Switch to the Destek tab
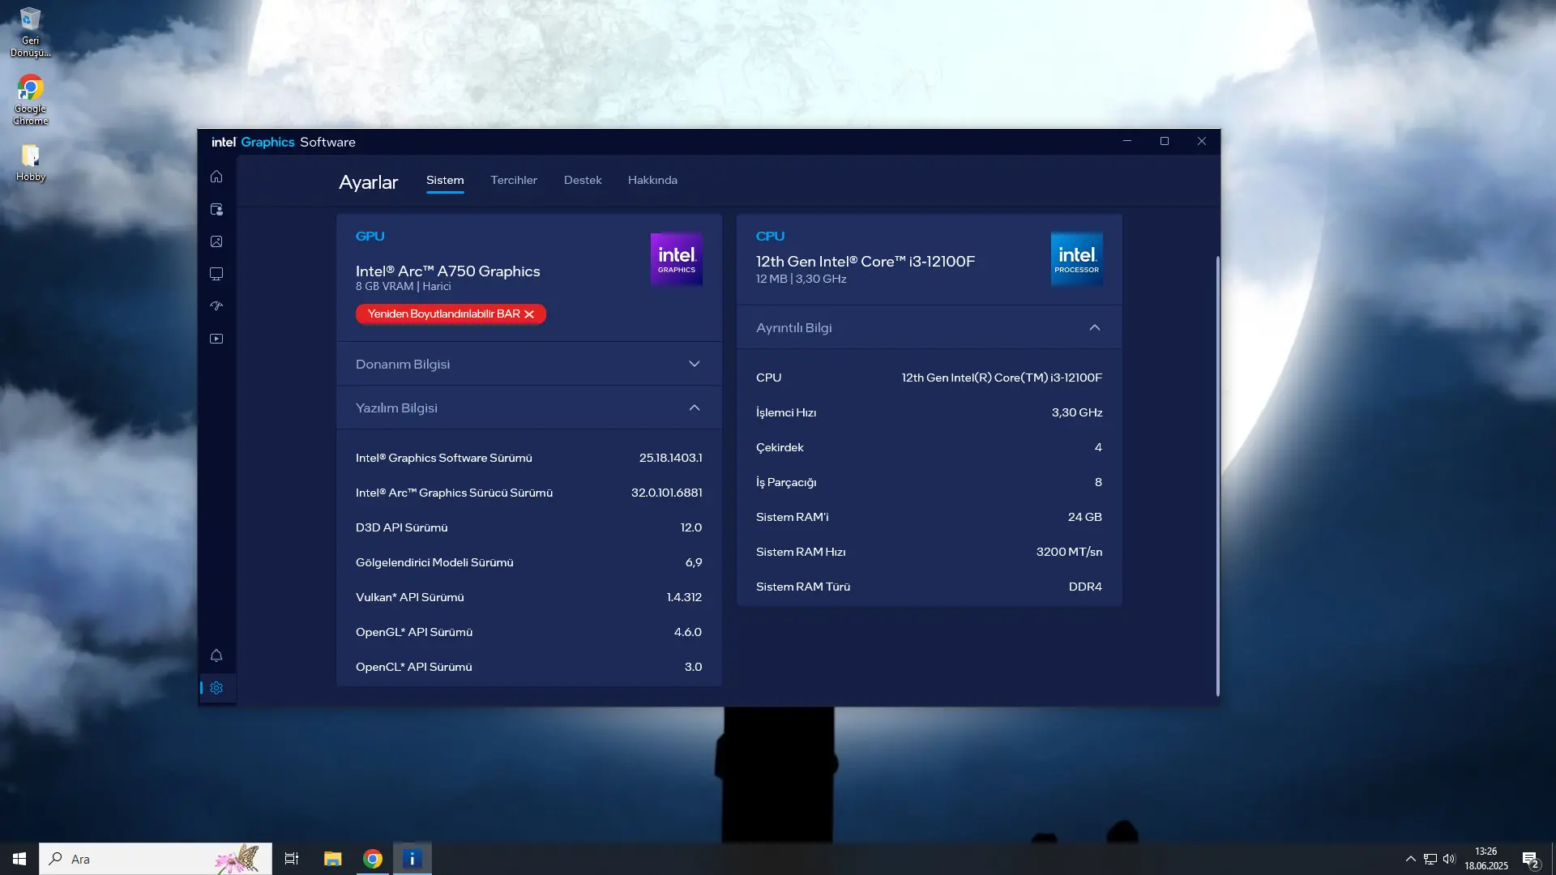1556x875 pixels. (x=583, y=180)
